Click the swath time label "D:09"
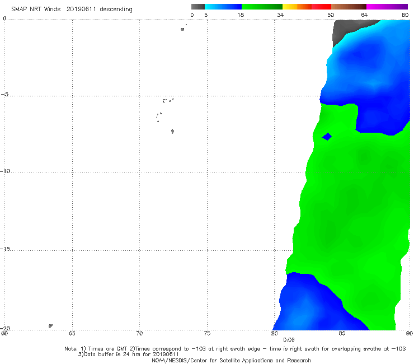414x364 pixels. pyautogui.click(x=289, y=339)
